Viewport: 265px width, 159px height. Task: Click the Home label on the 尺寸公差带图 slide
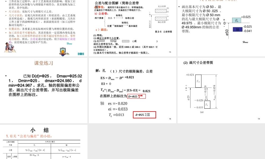pos(245,42)
